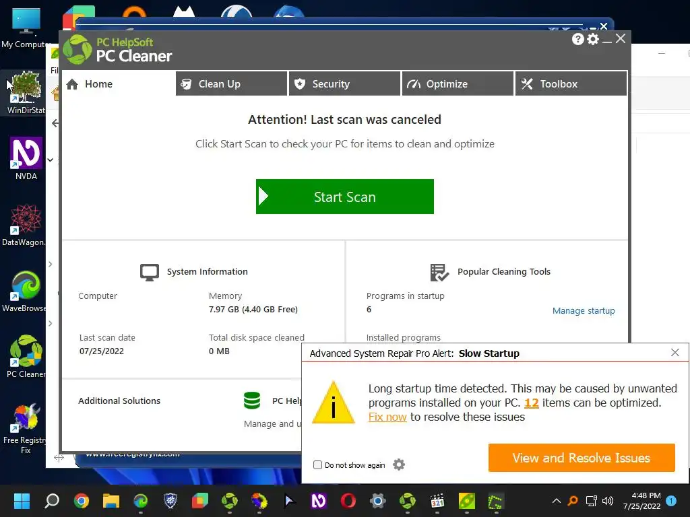
Task: Open the notification badge
Action: 671,501
